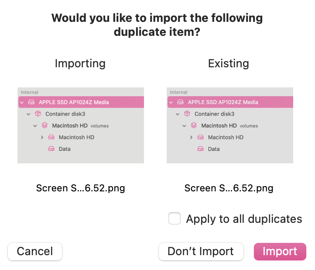Click Container disk3 cube icon in Existing preview
315x270 pixels.
pyautogui.click(x=187, y=114)
